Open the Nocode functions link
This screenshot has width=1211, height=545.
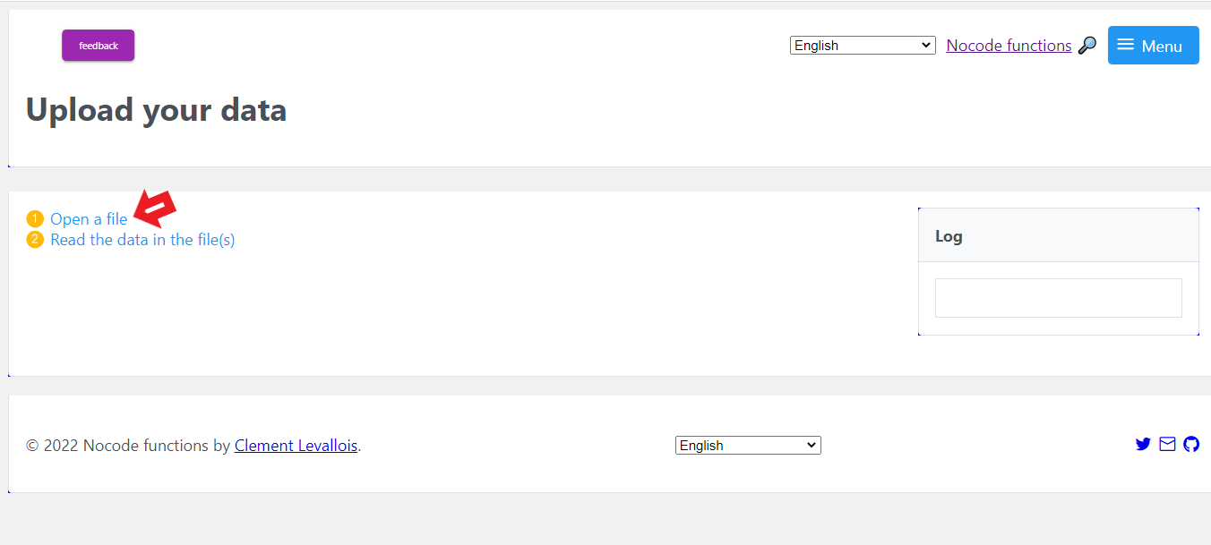tap(1009, 46)
